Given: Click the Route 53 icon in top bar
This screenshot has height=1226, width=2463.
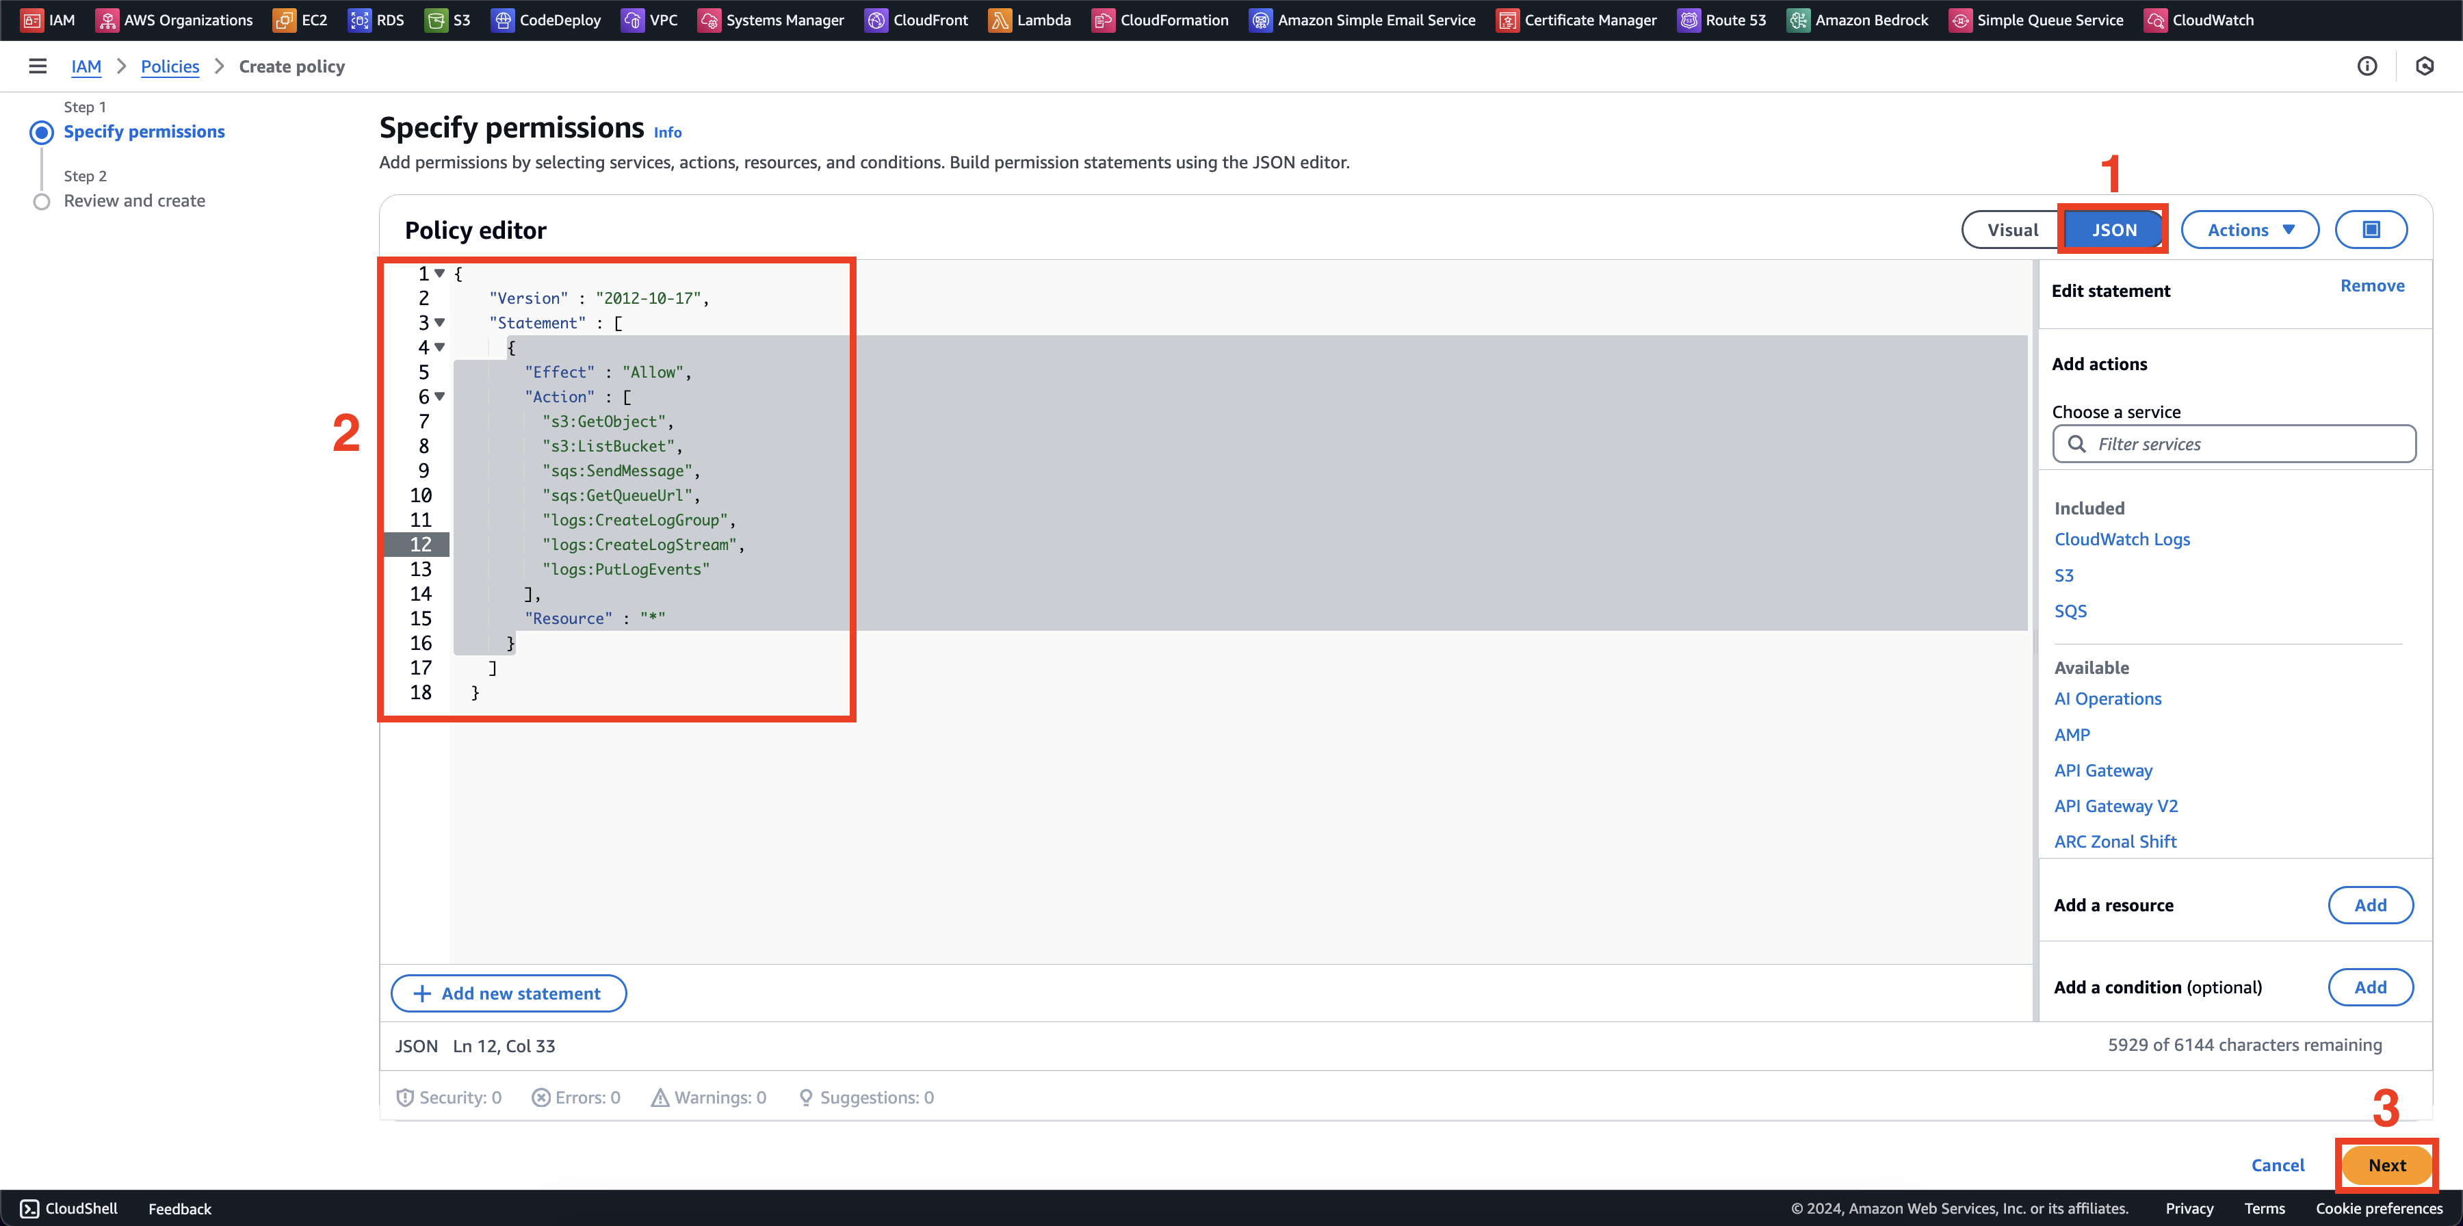Looking at the screenshot, I should coord(1690,19).
